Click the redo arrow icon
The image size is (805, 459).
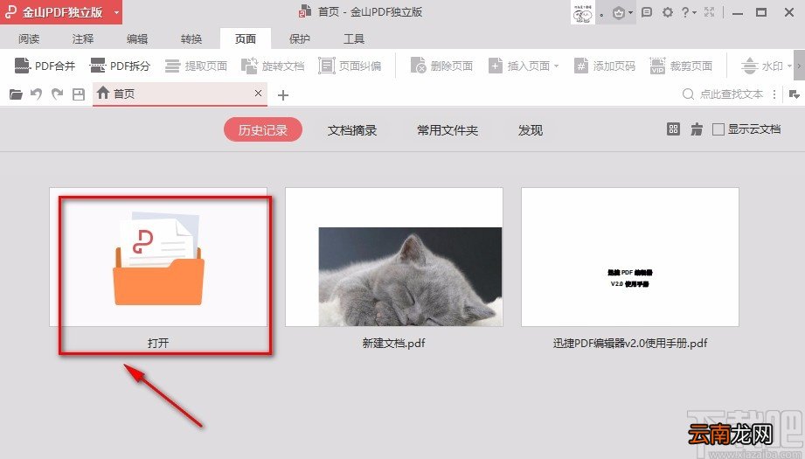(57, 94)
